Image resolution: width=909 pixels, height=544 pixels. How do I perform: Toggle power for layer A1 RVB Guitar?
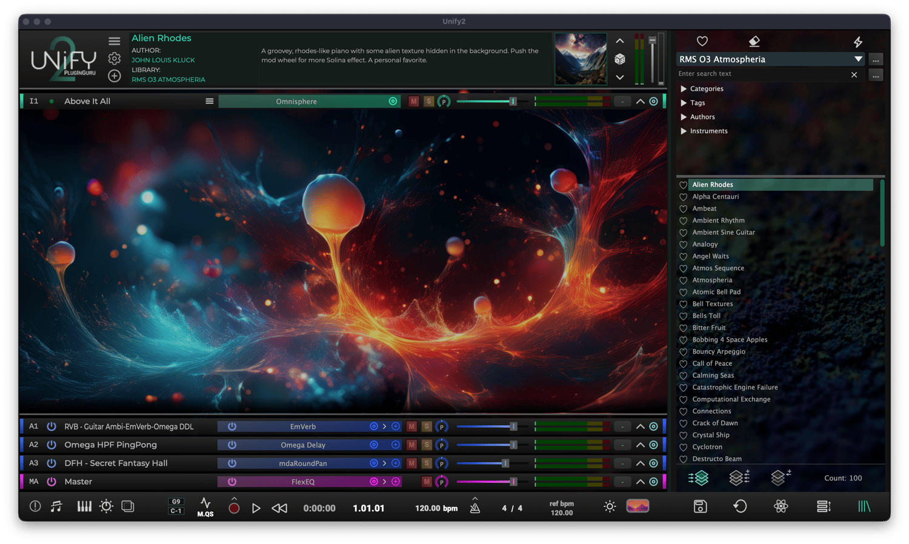[x=52, y=426]
